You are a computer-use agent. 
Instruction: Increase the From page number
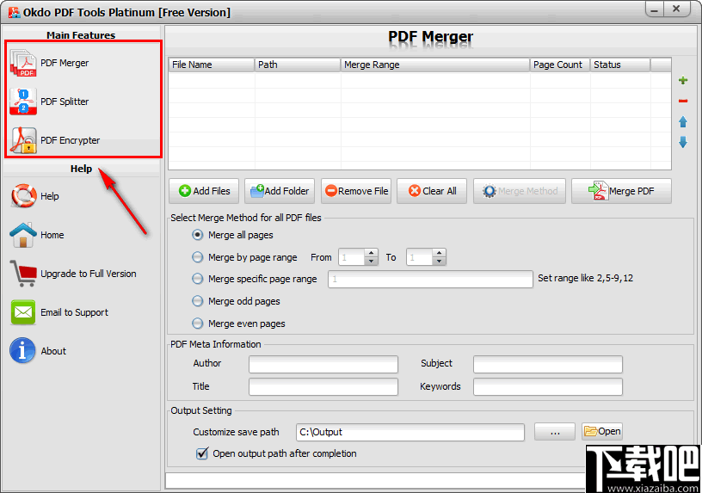[371, 253]
